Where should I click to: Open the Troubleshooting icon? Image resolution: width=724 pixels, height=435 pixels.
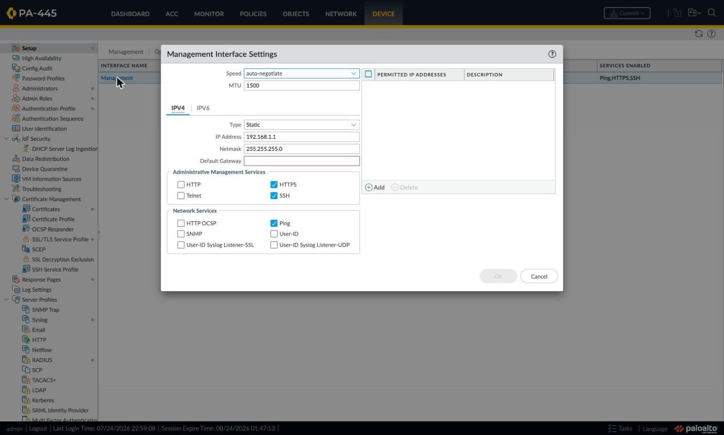pos(16,189)
